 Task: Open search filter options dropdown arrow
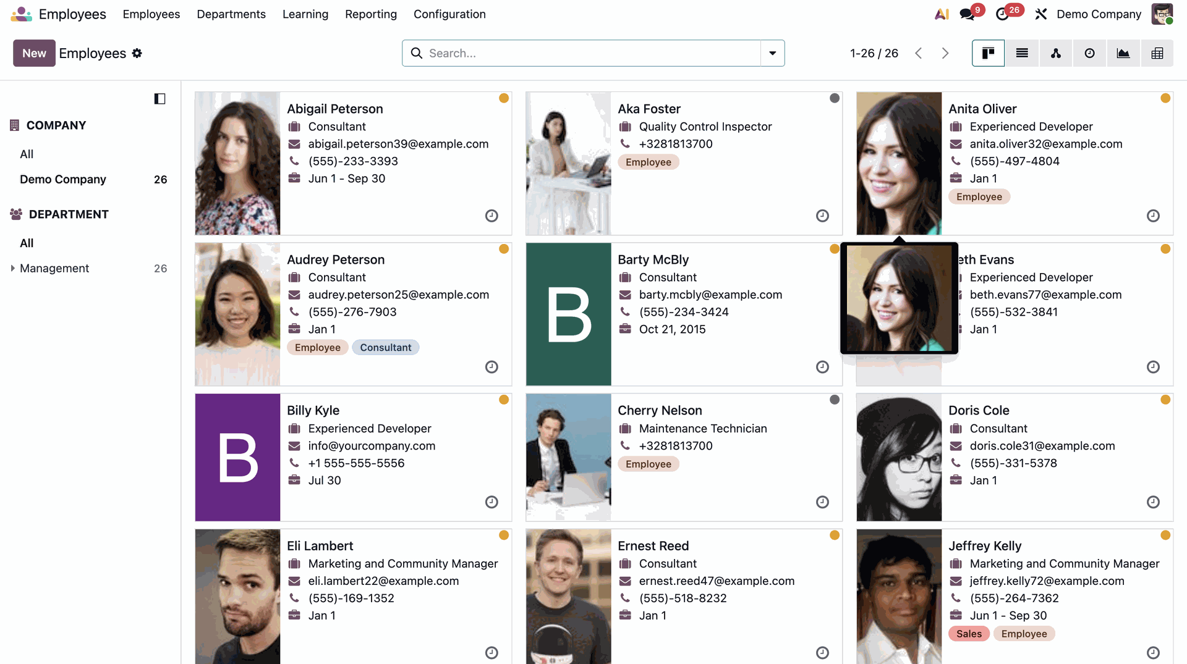pos(772,53)
